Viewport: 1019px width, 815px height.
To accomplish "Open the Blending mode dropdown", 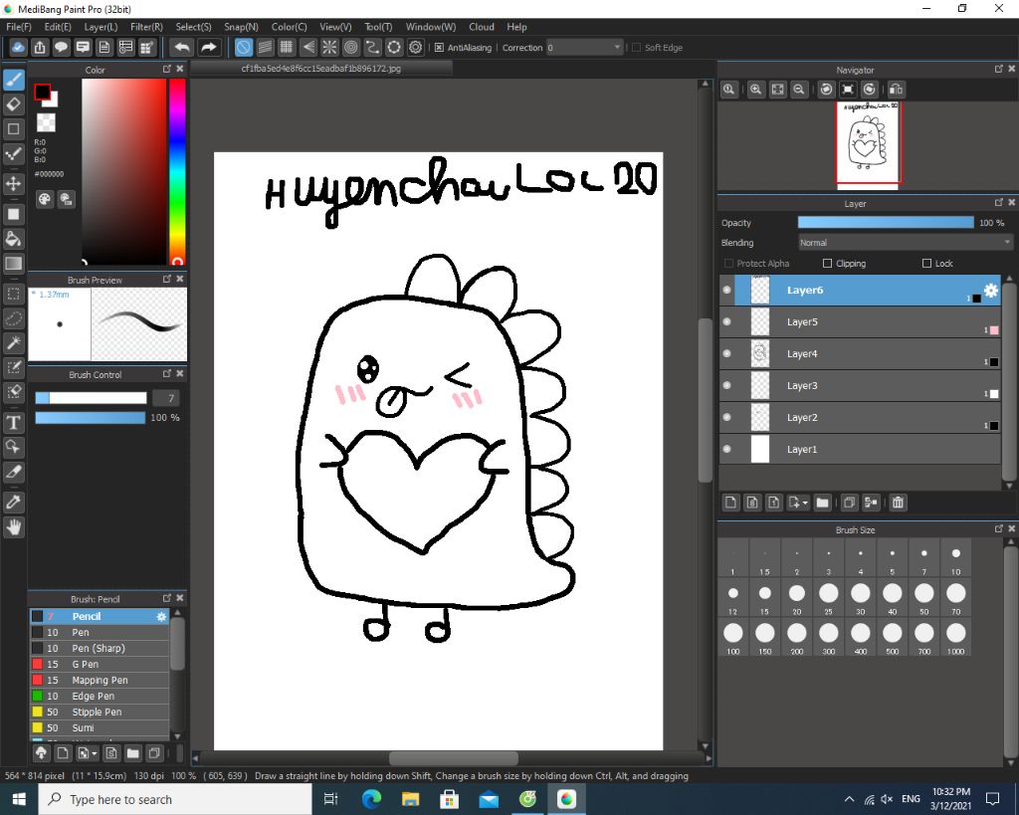I will [906, 243].
